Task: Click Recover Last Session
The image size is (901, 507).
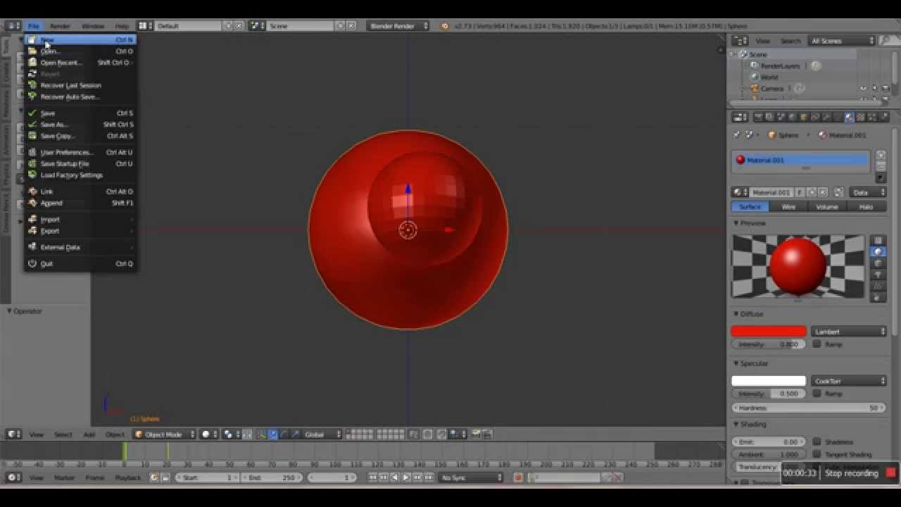Action: (x=80, y=85)
